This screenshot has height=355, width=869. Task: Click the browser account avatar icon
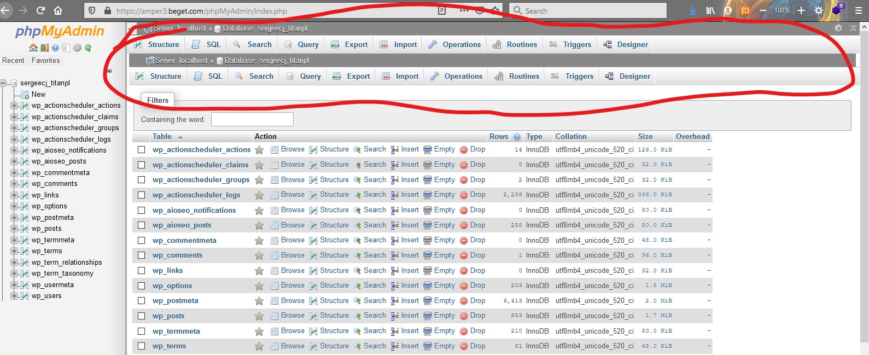[x=728, y=10]
